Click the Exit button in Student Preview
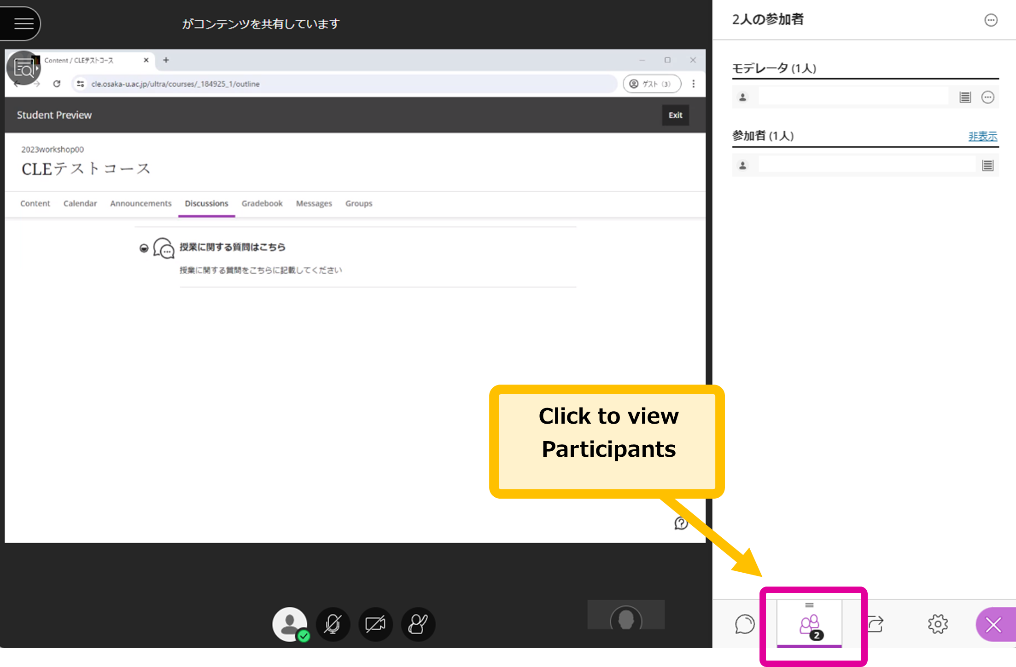Image resolution: width=1016 pixels, height=667 pixels. coord(675,115)
